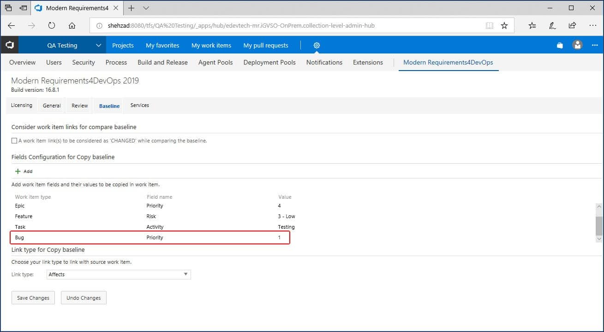Image resolution: width=604 pixels, height=332 pixels.
Task: Open Build and Release tab
Action: tap(162, 62)
